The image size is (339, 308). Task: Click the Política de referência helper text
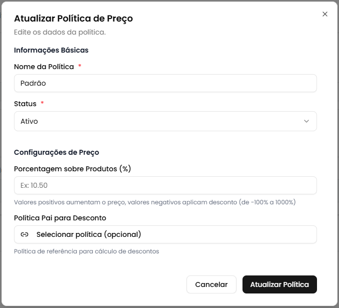click(86, 251)
